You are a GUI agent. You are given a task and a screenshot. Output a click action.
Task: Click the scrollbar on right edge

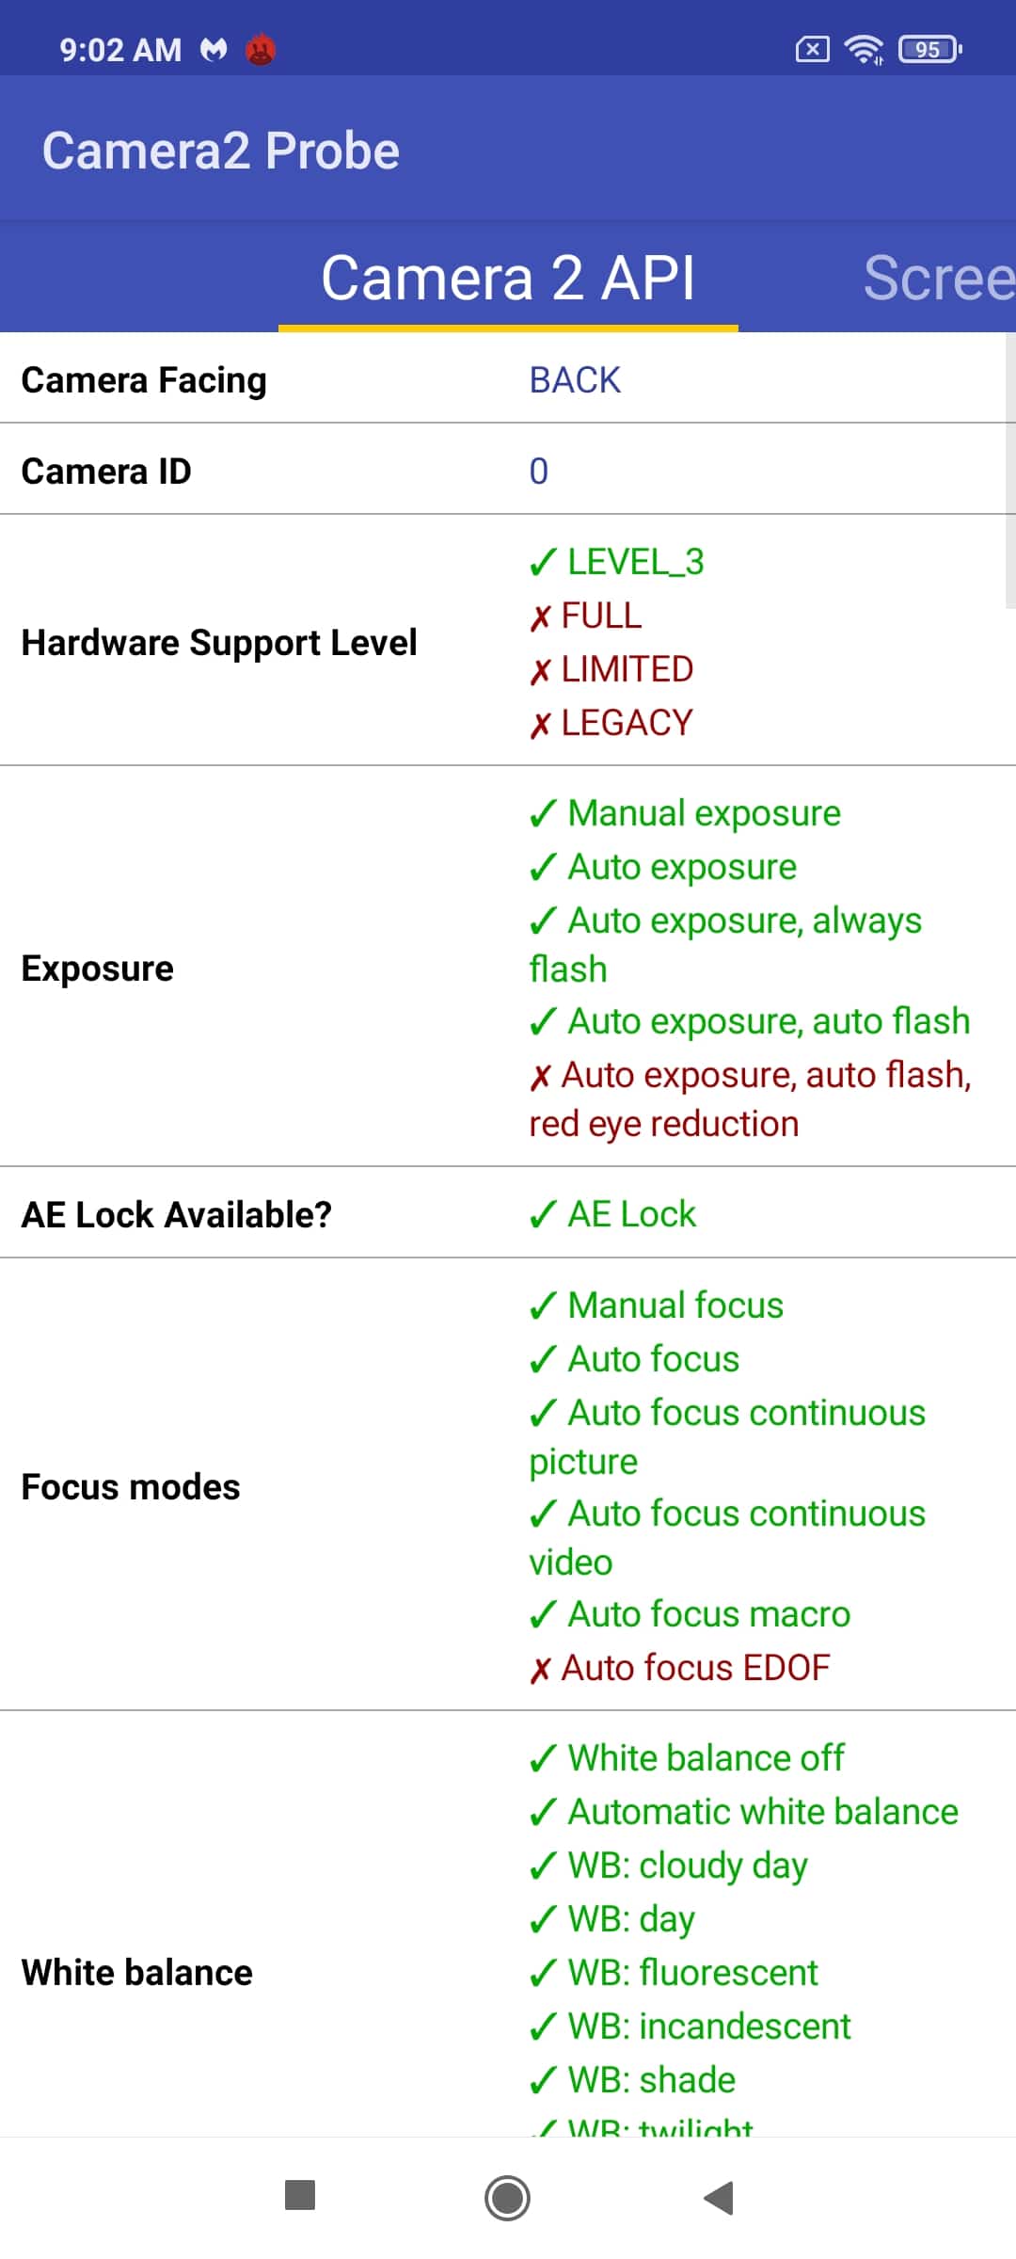(1010, 471)
